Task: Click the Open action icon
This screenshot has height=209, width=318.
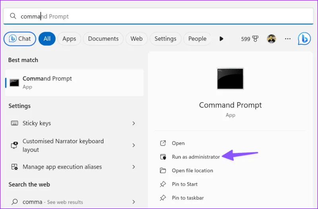Action: 163,143
